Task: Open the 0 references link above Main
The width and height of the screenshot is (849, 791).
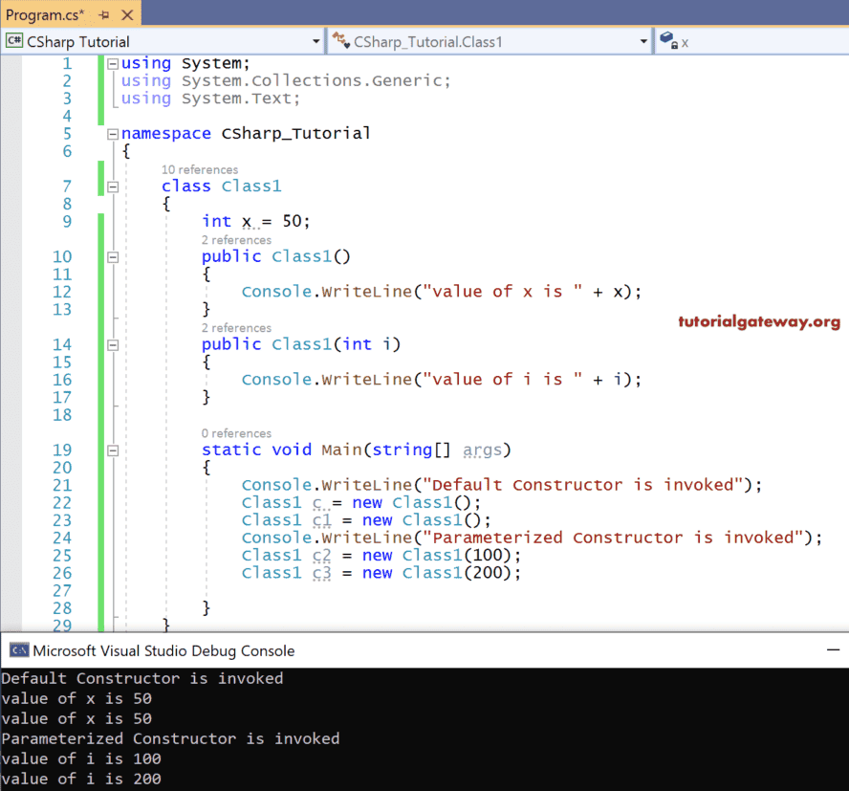Action: tap(236, 433)
